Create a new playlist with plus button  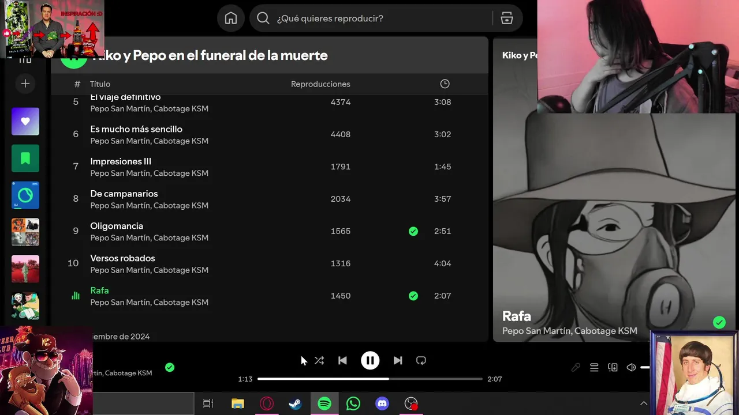pos(25,84)
